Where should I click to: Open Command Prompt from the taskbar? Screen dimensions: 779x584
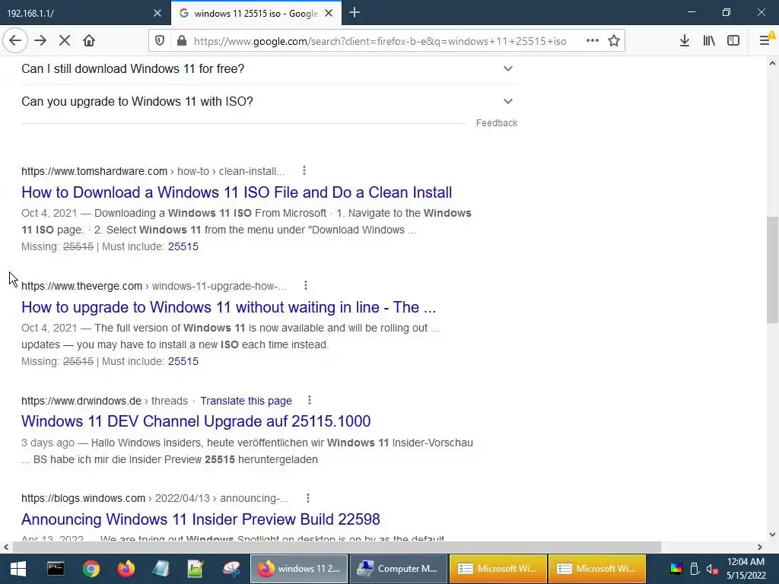click(55, 569)
